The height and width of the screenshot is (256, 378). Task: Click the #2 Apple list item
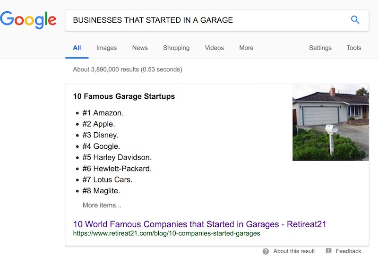(99, 124)
